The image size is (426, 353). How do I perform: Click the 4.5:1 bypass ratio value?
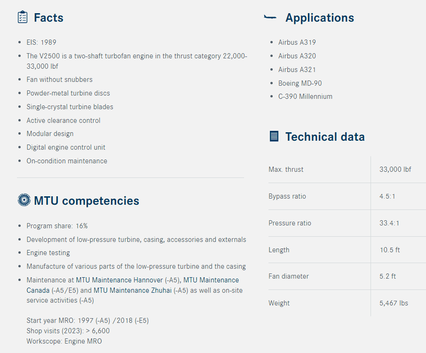tap(387, 196)
